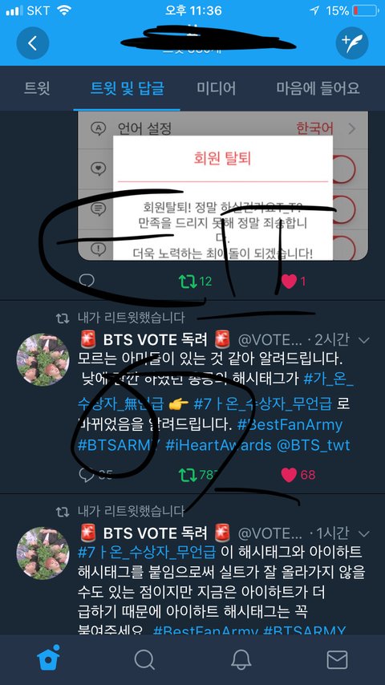Compose a new tweet with feather icon
The height and width of the screenshot is (685, 385).
click(352, 43)
